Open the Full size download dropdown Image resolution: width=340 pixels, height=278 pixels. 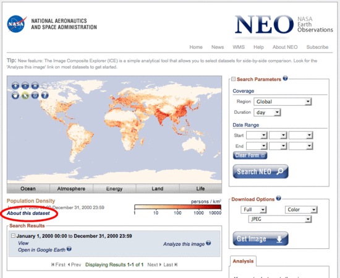click(x=253, y=210)
